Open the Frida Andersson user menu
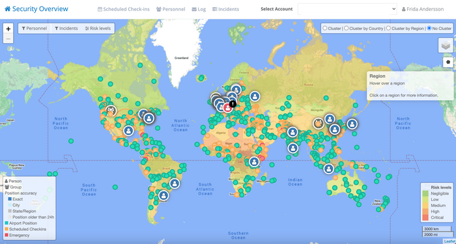 coord(423,9)
